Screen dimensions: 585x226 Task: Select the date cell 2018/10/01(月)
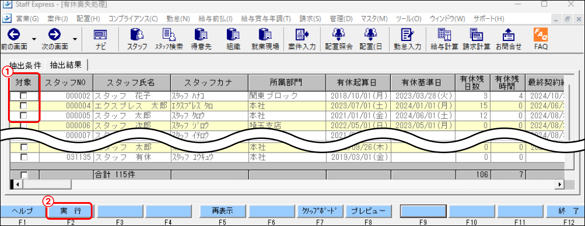tap(359, 96)
